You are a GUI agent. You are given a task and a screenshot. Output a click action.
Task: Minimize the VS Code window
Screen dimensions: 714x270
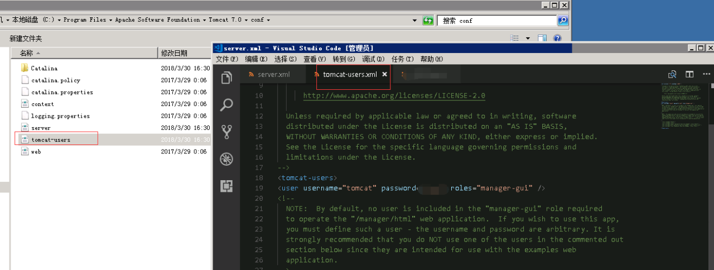click(x=692, y=49)
